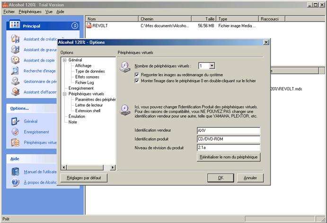Click the tree horizontal scrollbar thumb
Image resolution: width=327 pixels, height=223 pixels.
[85, 167]
